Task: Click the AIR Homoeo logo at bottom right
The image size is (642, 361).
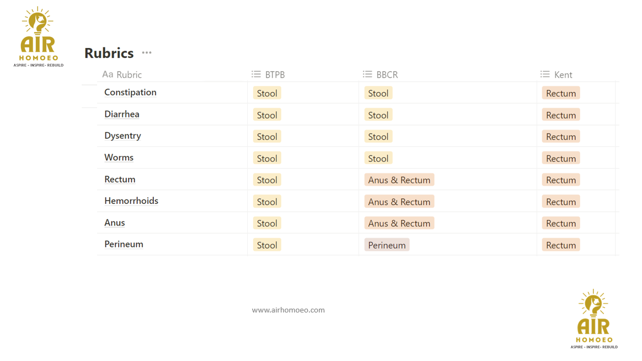Action: 593,319
